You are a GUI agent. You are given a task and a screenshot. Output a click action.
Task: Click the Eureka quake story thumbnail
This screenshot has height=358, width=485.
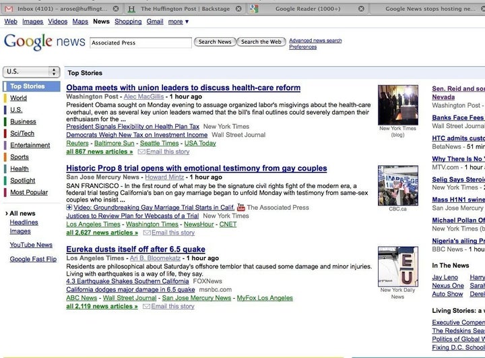coord(398,266)
